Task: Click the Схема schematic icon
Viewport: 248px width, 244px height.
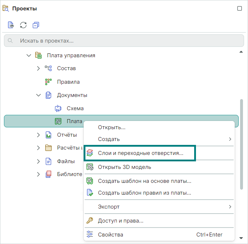Action: (x=58, y=108)
